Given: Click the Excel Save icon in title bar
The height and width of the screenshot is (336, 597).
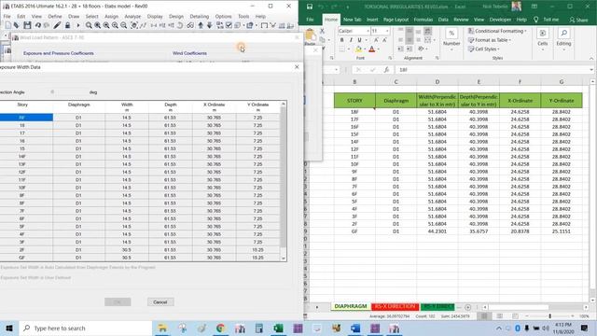Looking at the screenshot, I should tap(310, 7).
